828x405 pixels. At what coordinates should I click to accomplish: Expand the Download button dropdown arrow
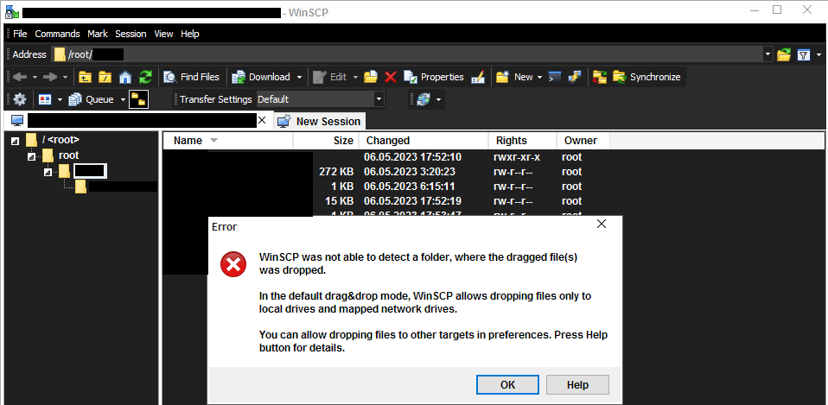coord(298,77)
